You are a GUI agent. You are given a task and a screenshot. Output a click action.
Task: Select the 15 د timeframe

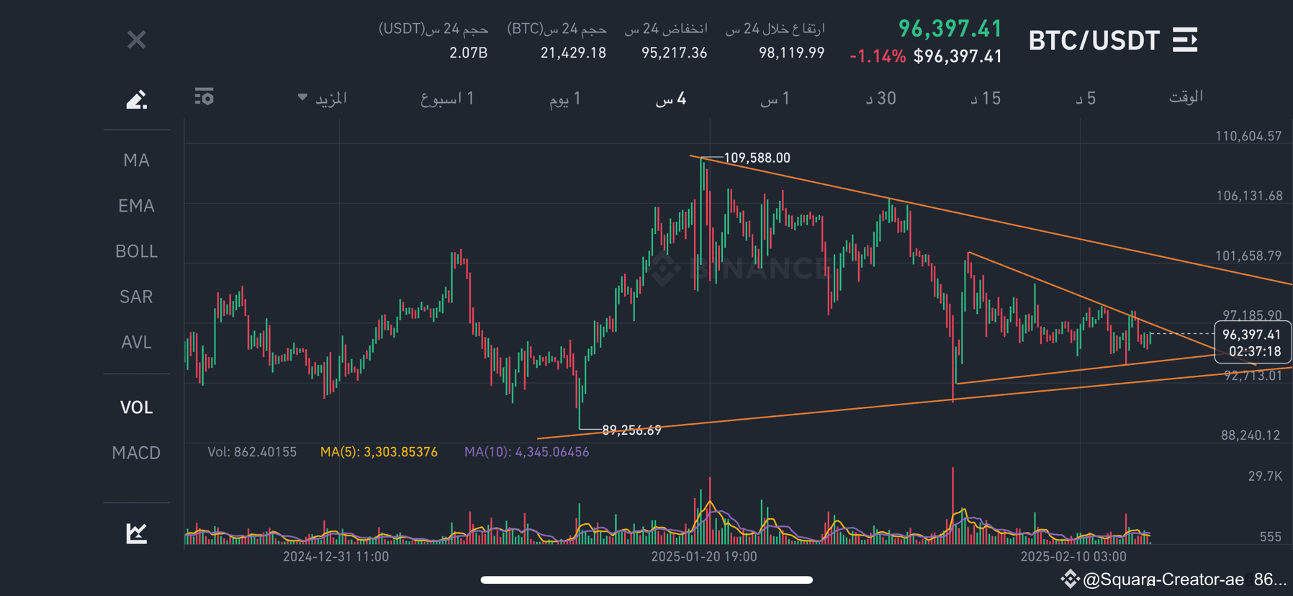click(x=986, y=99)
